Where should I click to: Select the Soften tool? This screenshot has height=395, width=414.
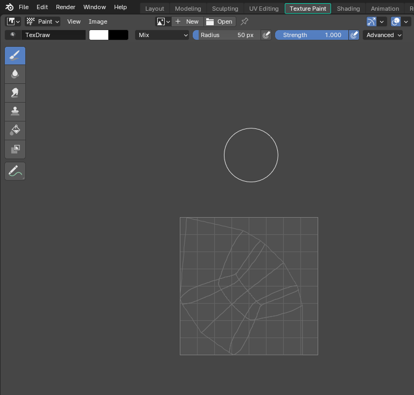[x=15, y=74]
